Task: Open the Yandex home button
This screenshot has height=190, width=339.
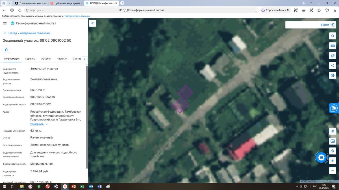Action: click(x=12, y=10)
